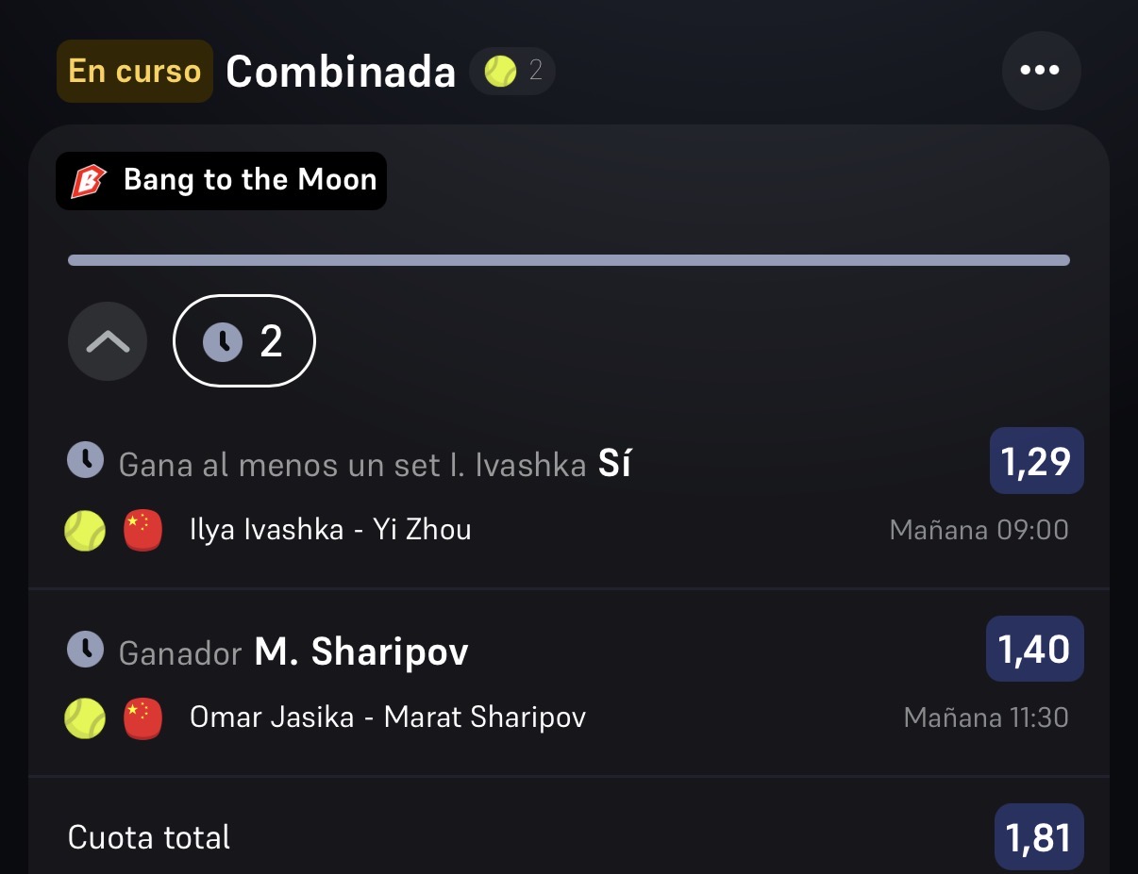Viewport: 1138px width, 874px height.
Task: Click the 1,81 total odds badge
Action: [1039, 837]
